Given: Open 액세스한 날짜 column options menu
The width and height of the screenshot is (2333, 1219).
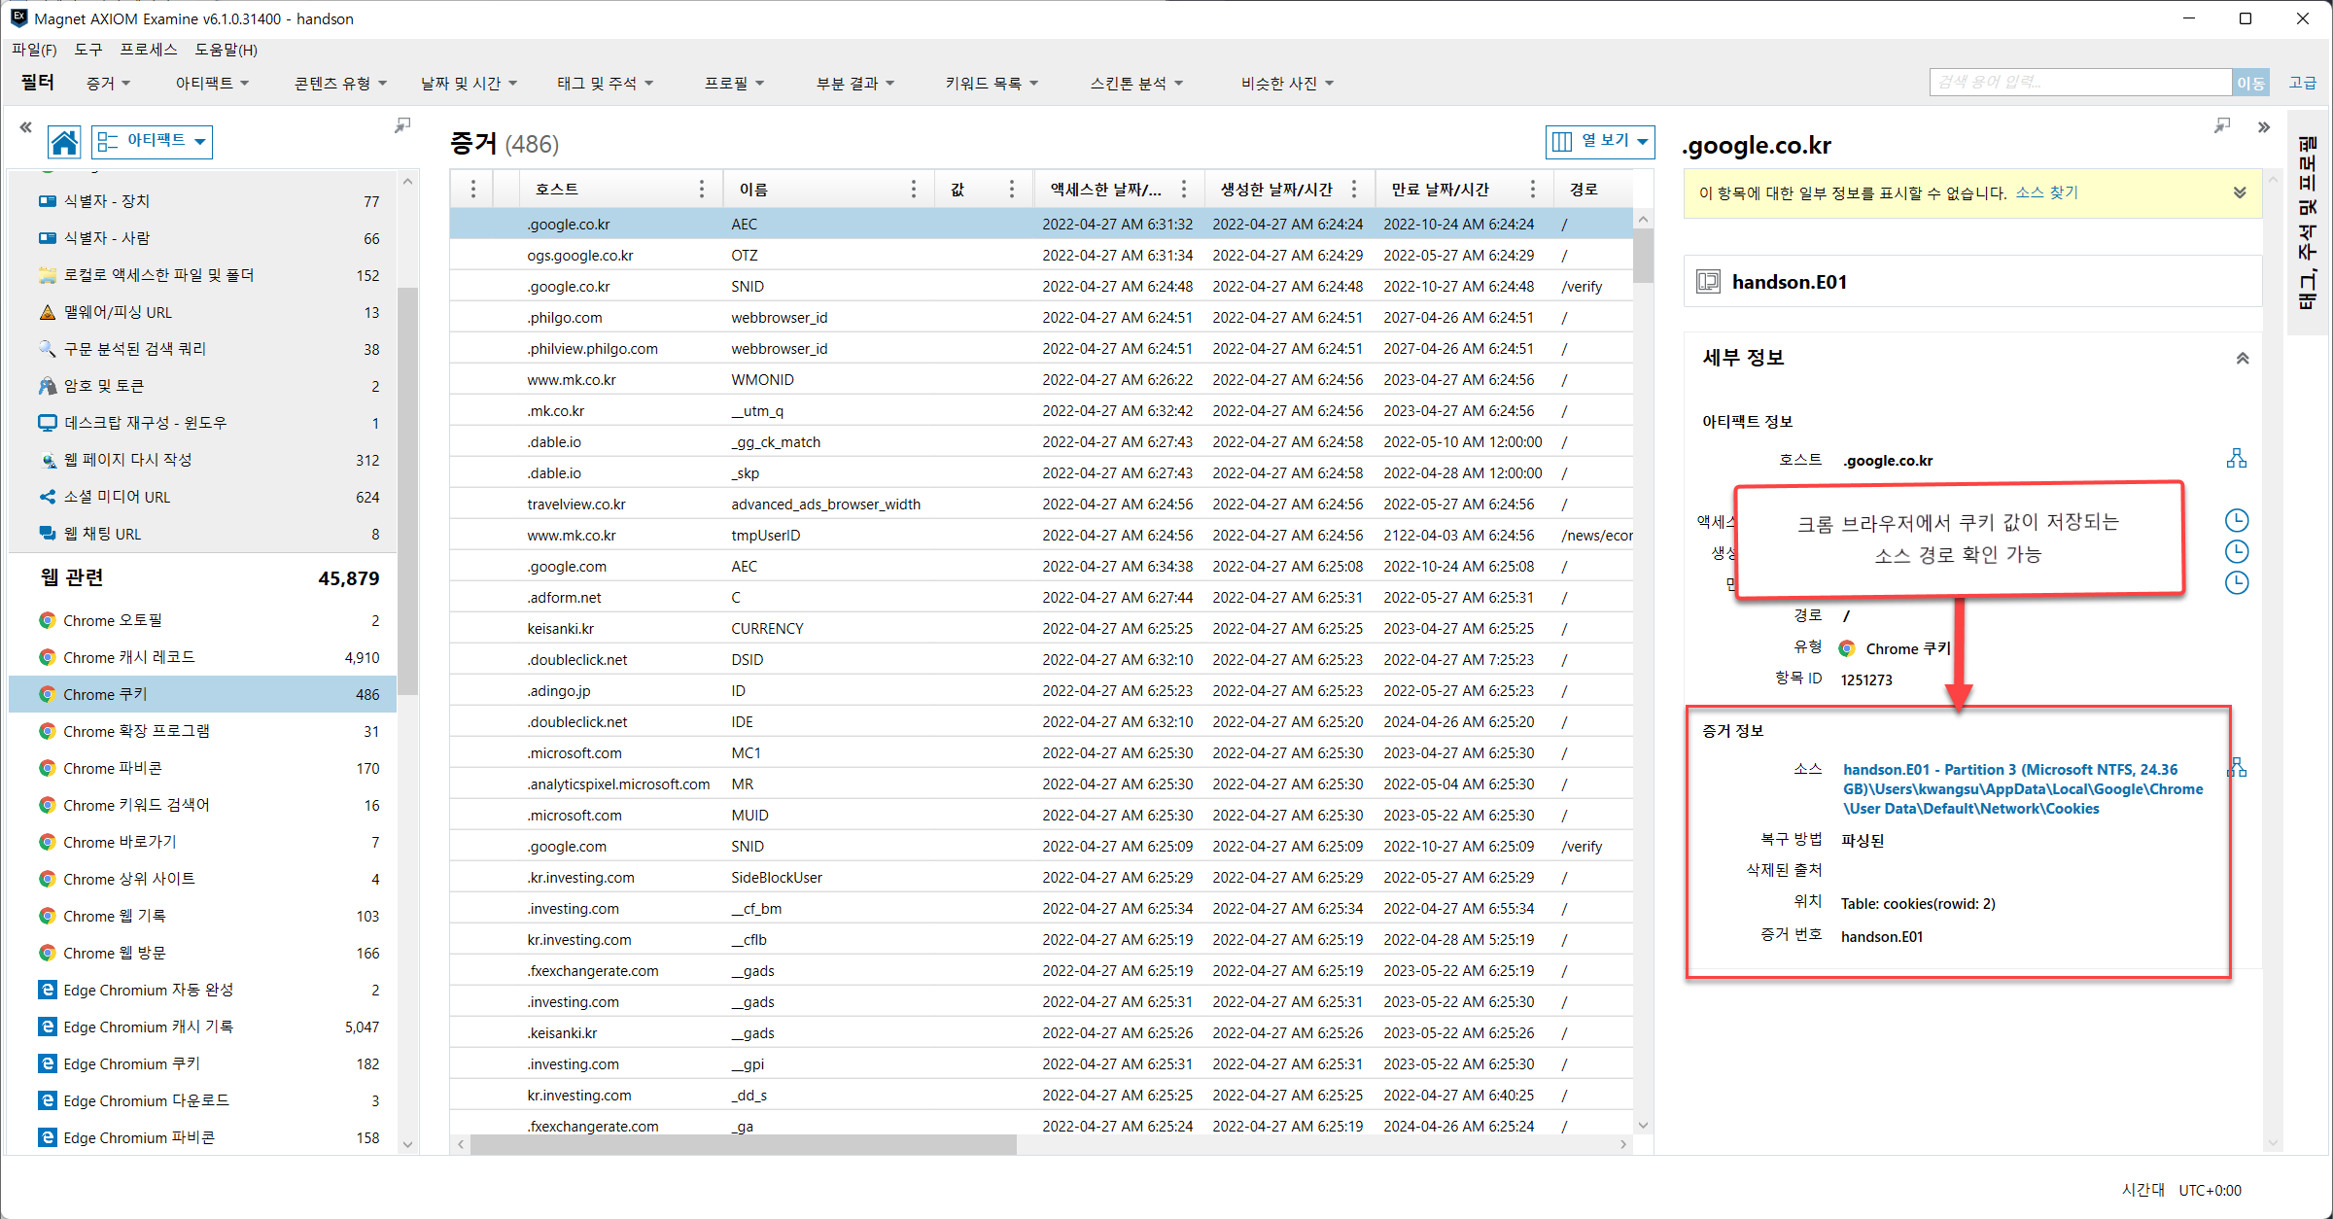Looking at the screenshot, I should [1183, 189].
